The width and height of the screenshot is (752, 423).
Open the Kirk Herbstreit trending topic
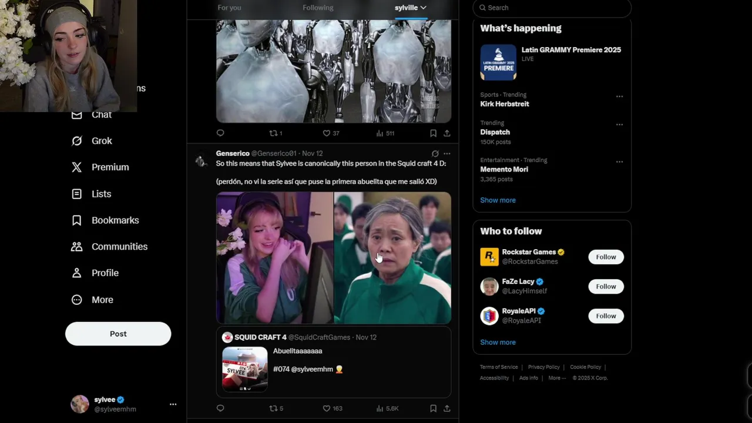(x=505, y=104)
